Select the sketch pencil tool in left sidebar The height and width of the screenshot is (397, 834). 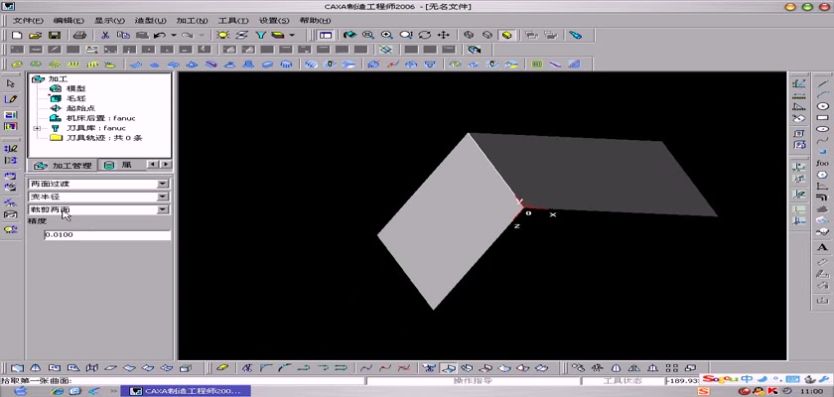11,99
